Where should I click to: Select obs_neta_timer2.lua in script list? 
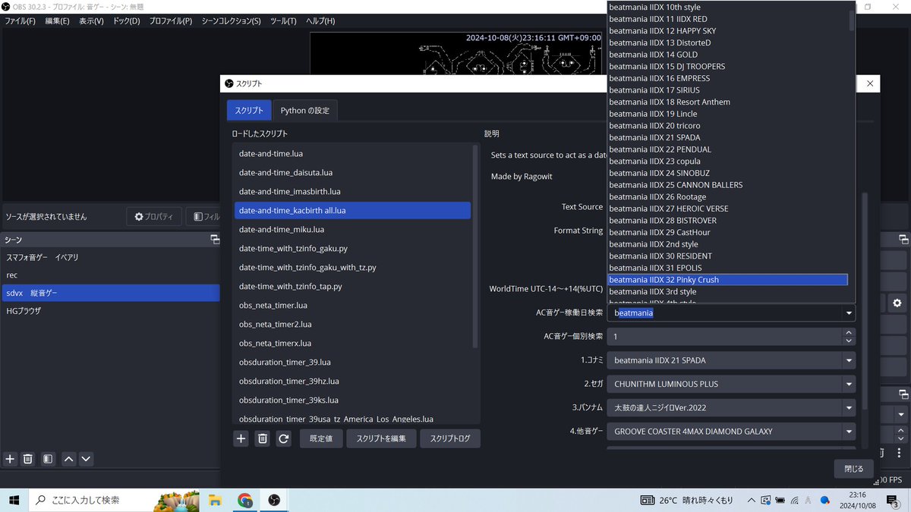click(x=352, y=324)
